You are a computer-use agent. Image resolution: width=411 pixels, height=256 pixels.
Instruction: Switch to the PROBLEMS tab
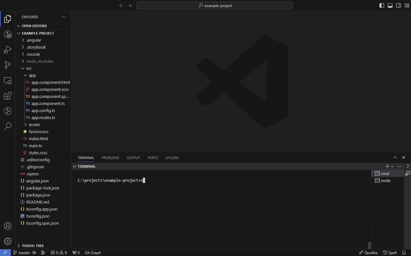110,158
